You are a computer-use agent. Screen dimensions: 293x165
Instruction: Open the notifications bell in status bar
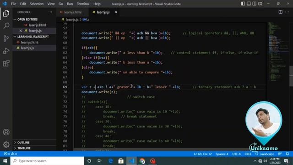[287, 154]
